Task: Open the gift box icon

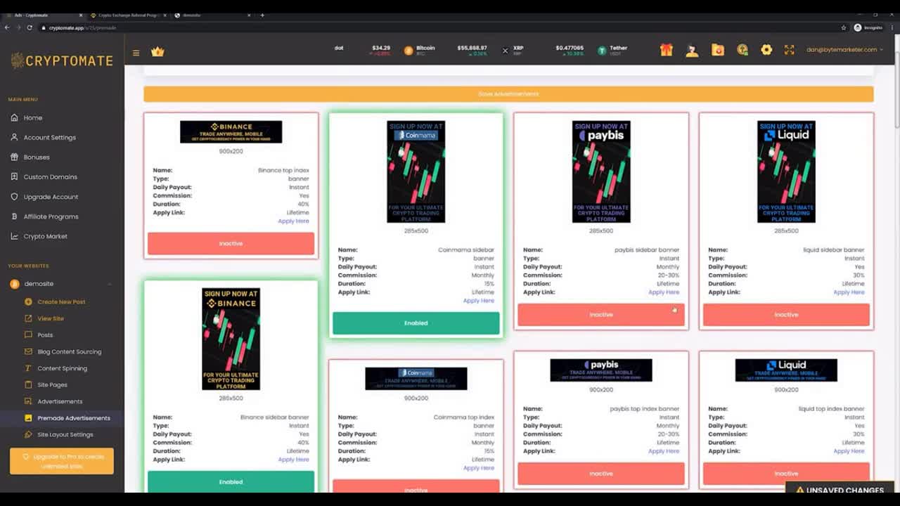Action: 666,50
